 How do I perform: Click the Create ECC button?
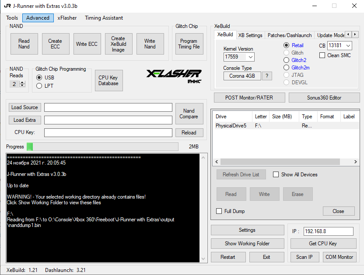[x=56, y=44]
